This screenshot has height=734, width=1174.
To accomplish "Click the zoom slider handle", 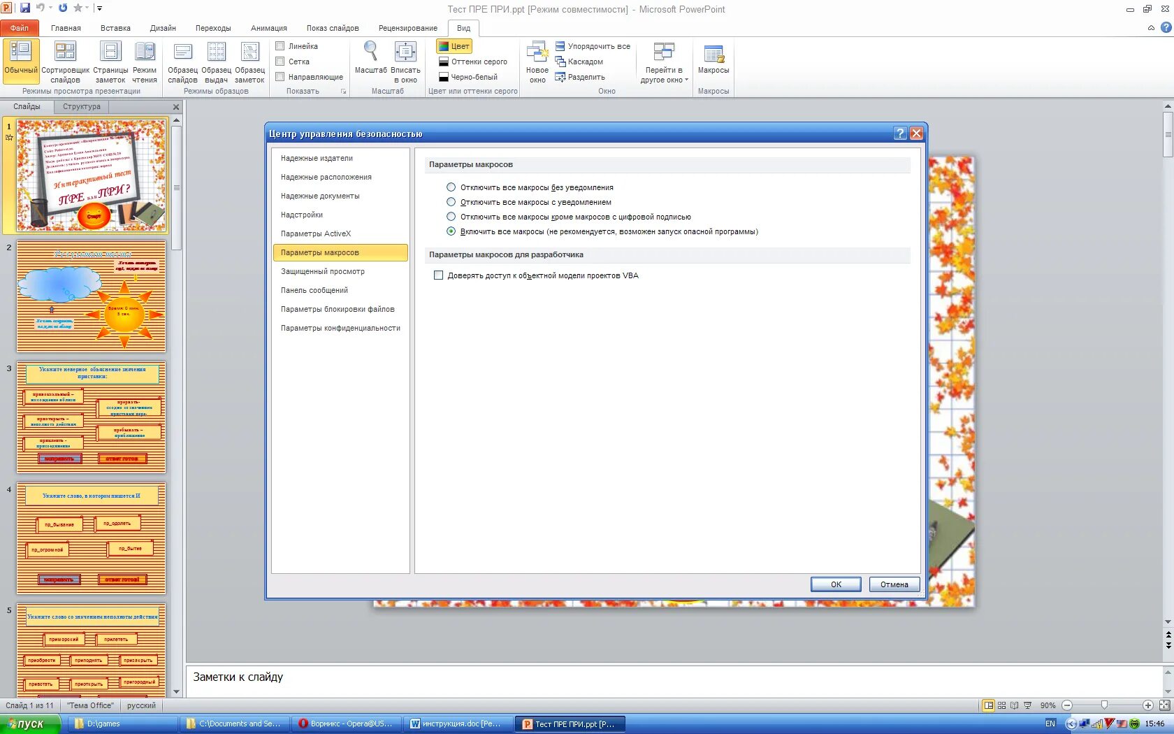I will [1104, 705].
